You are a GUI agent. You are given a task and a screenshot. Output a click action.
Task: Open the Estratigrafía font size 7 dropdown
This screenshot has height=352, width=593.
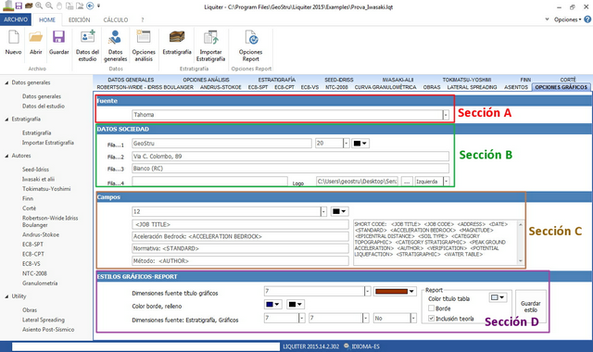click(x=301, y=319)
